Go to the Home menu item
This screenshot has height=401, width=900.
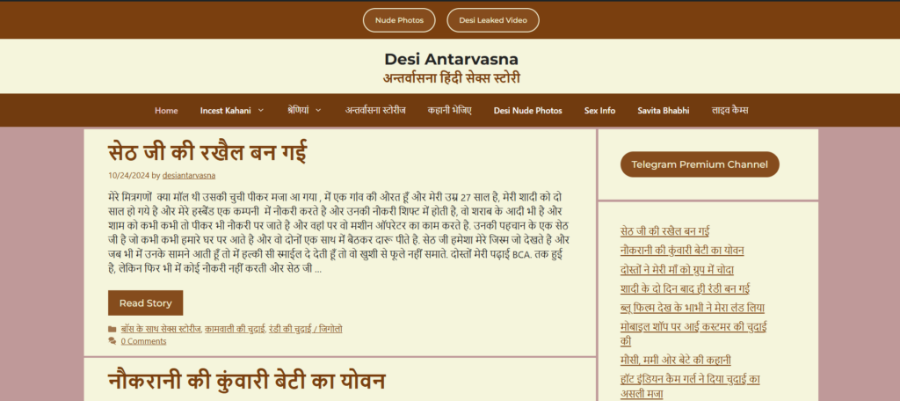click(166, 111)
